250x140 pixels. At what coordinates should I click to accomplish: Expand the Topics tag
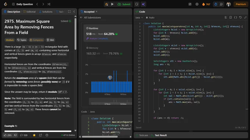[22, 40]
